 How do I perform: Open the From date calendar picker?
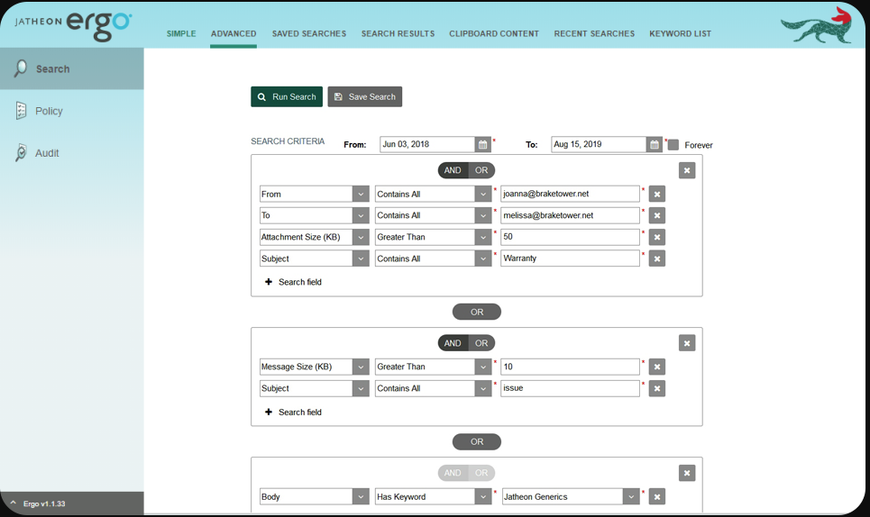(483, 145)
